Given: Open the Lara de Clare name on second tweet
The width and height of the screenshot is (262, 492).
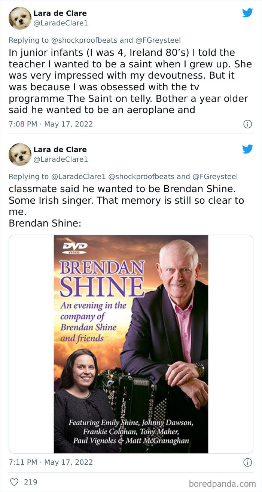Looking at the screenshot, I should (60, 150).
